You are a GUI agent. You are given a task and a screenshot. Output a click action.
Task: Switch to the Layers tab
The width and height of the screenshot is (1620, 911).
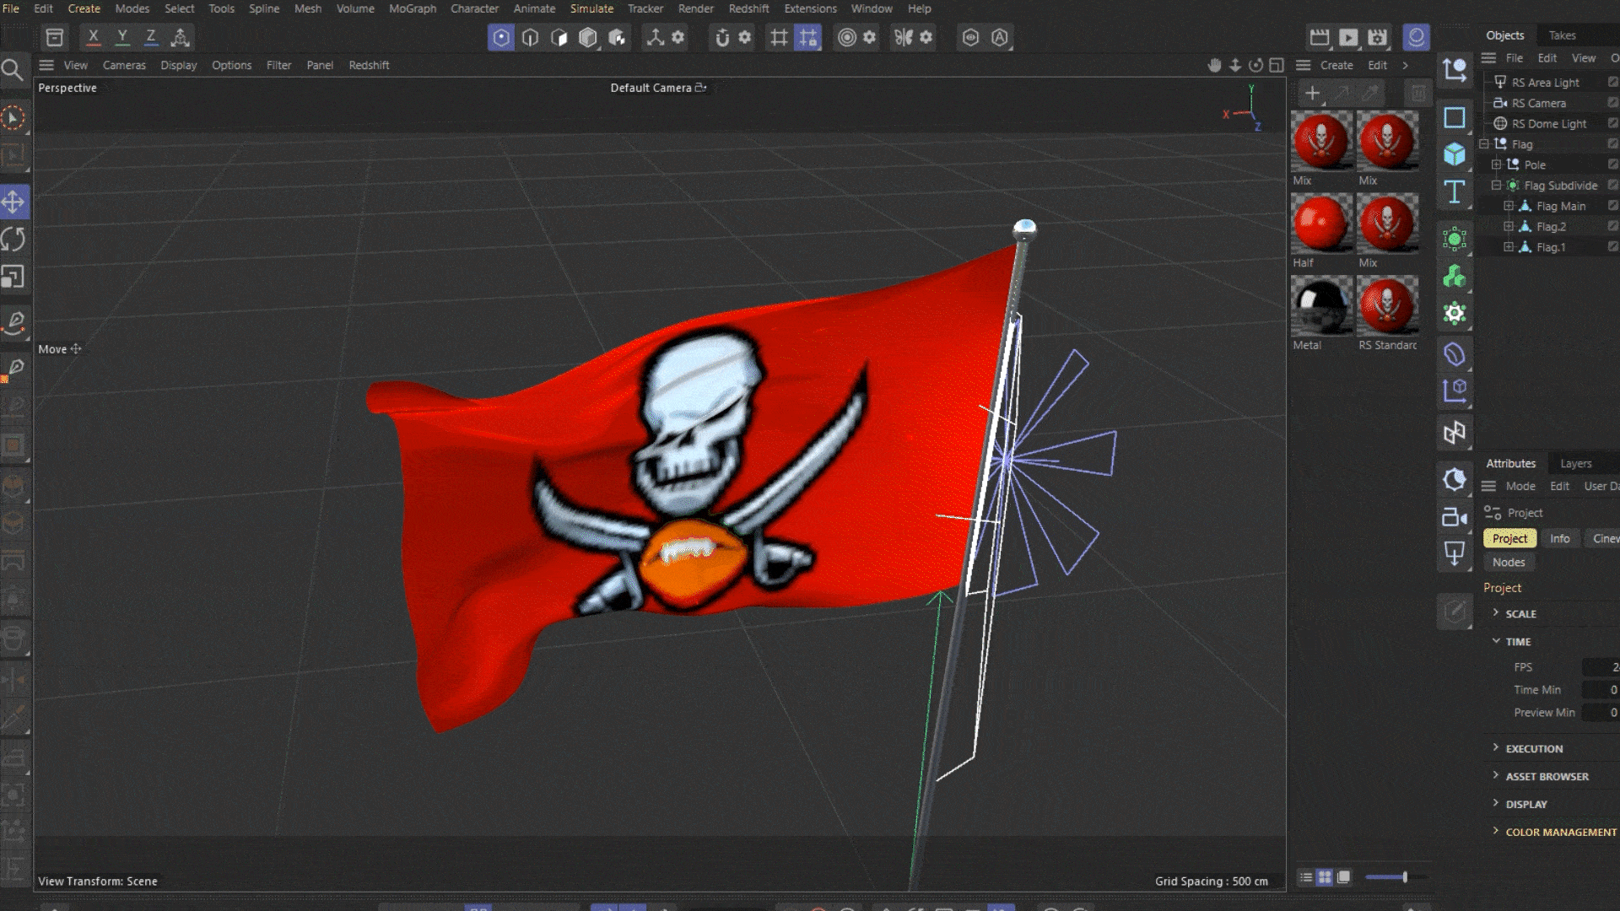[1575, 464]
